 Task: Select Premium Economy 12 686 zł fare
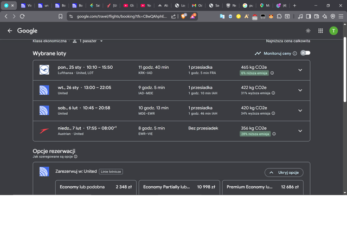coord(262,187)
